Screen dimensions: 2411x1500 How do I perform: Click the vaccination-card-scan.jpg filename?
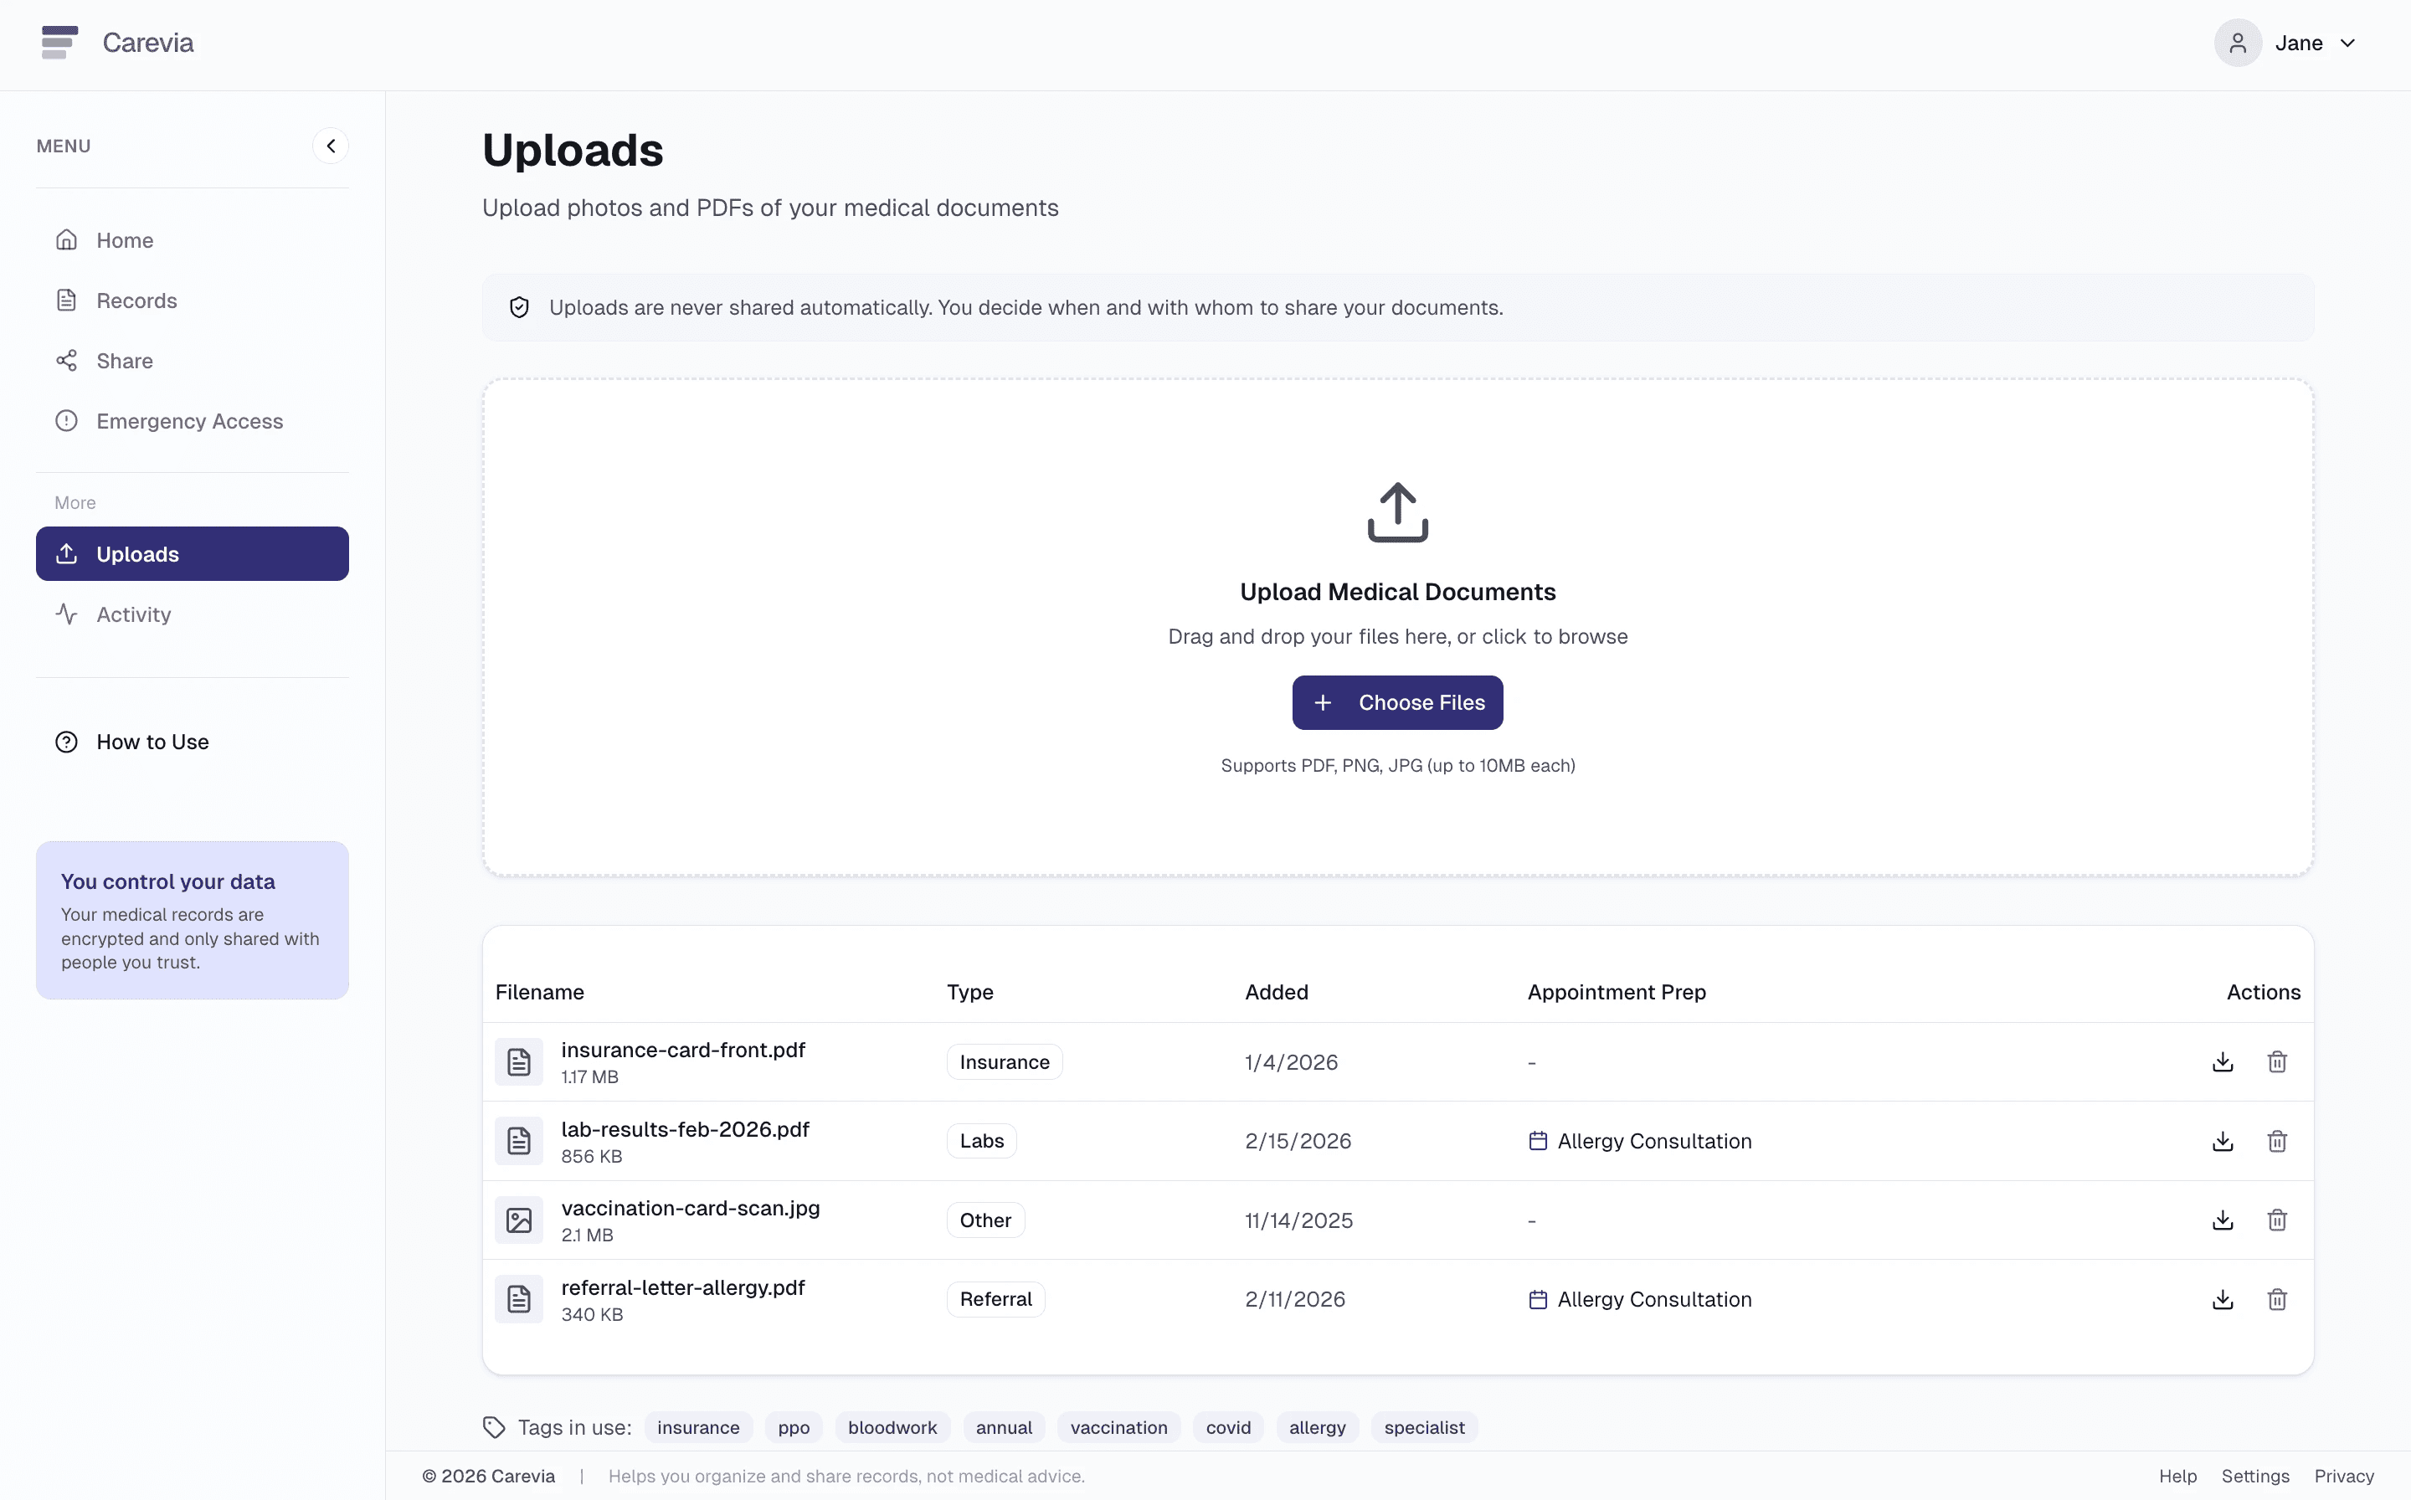(691, 1209)
